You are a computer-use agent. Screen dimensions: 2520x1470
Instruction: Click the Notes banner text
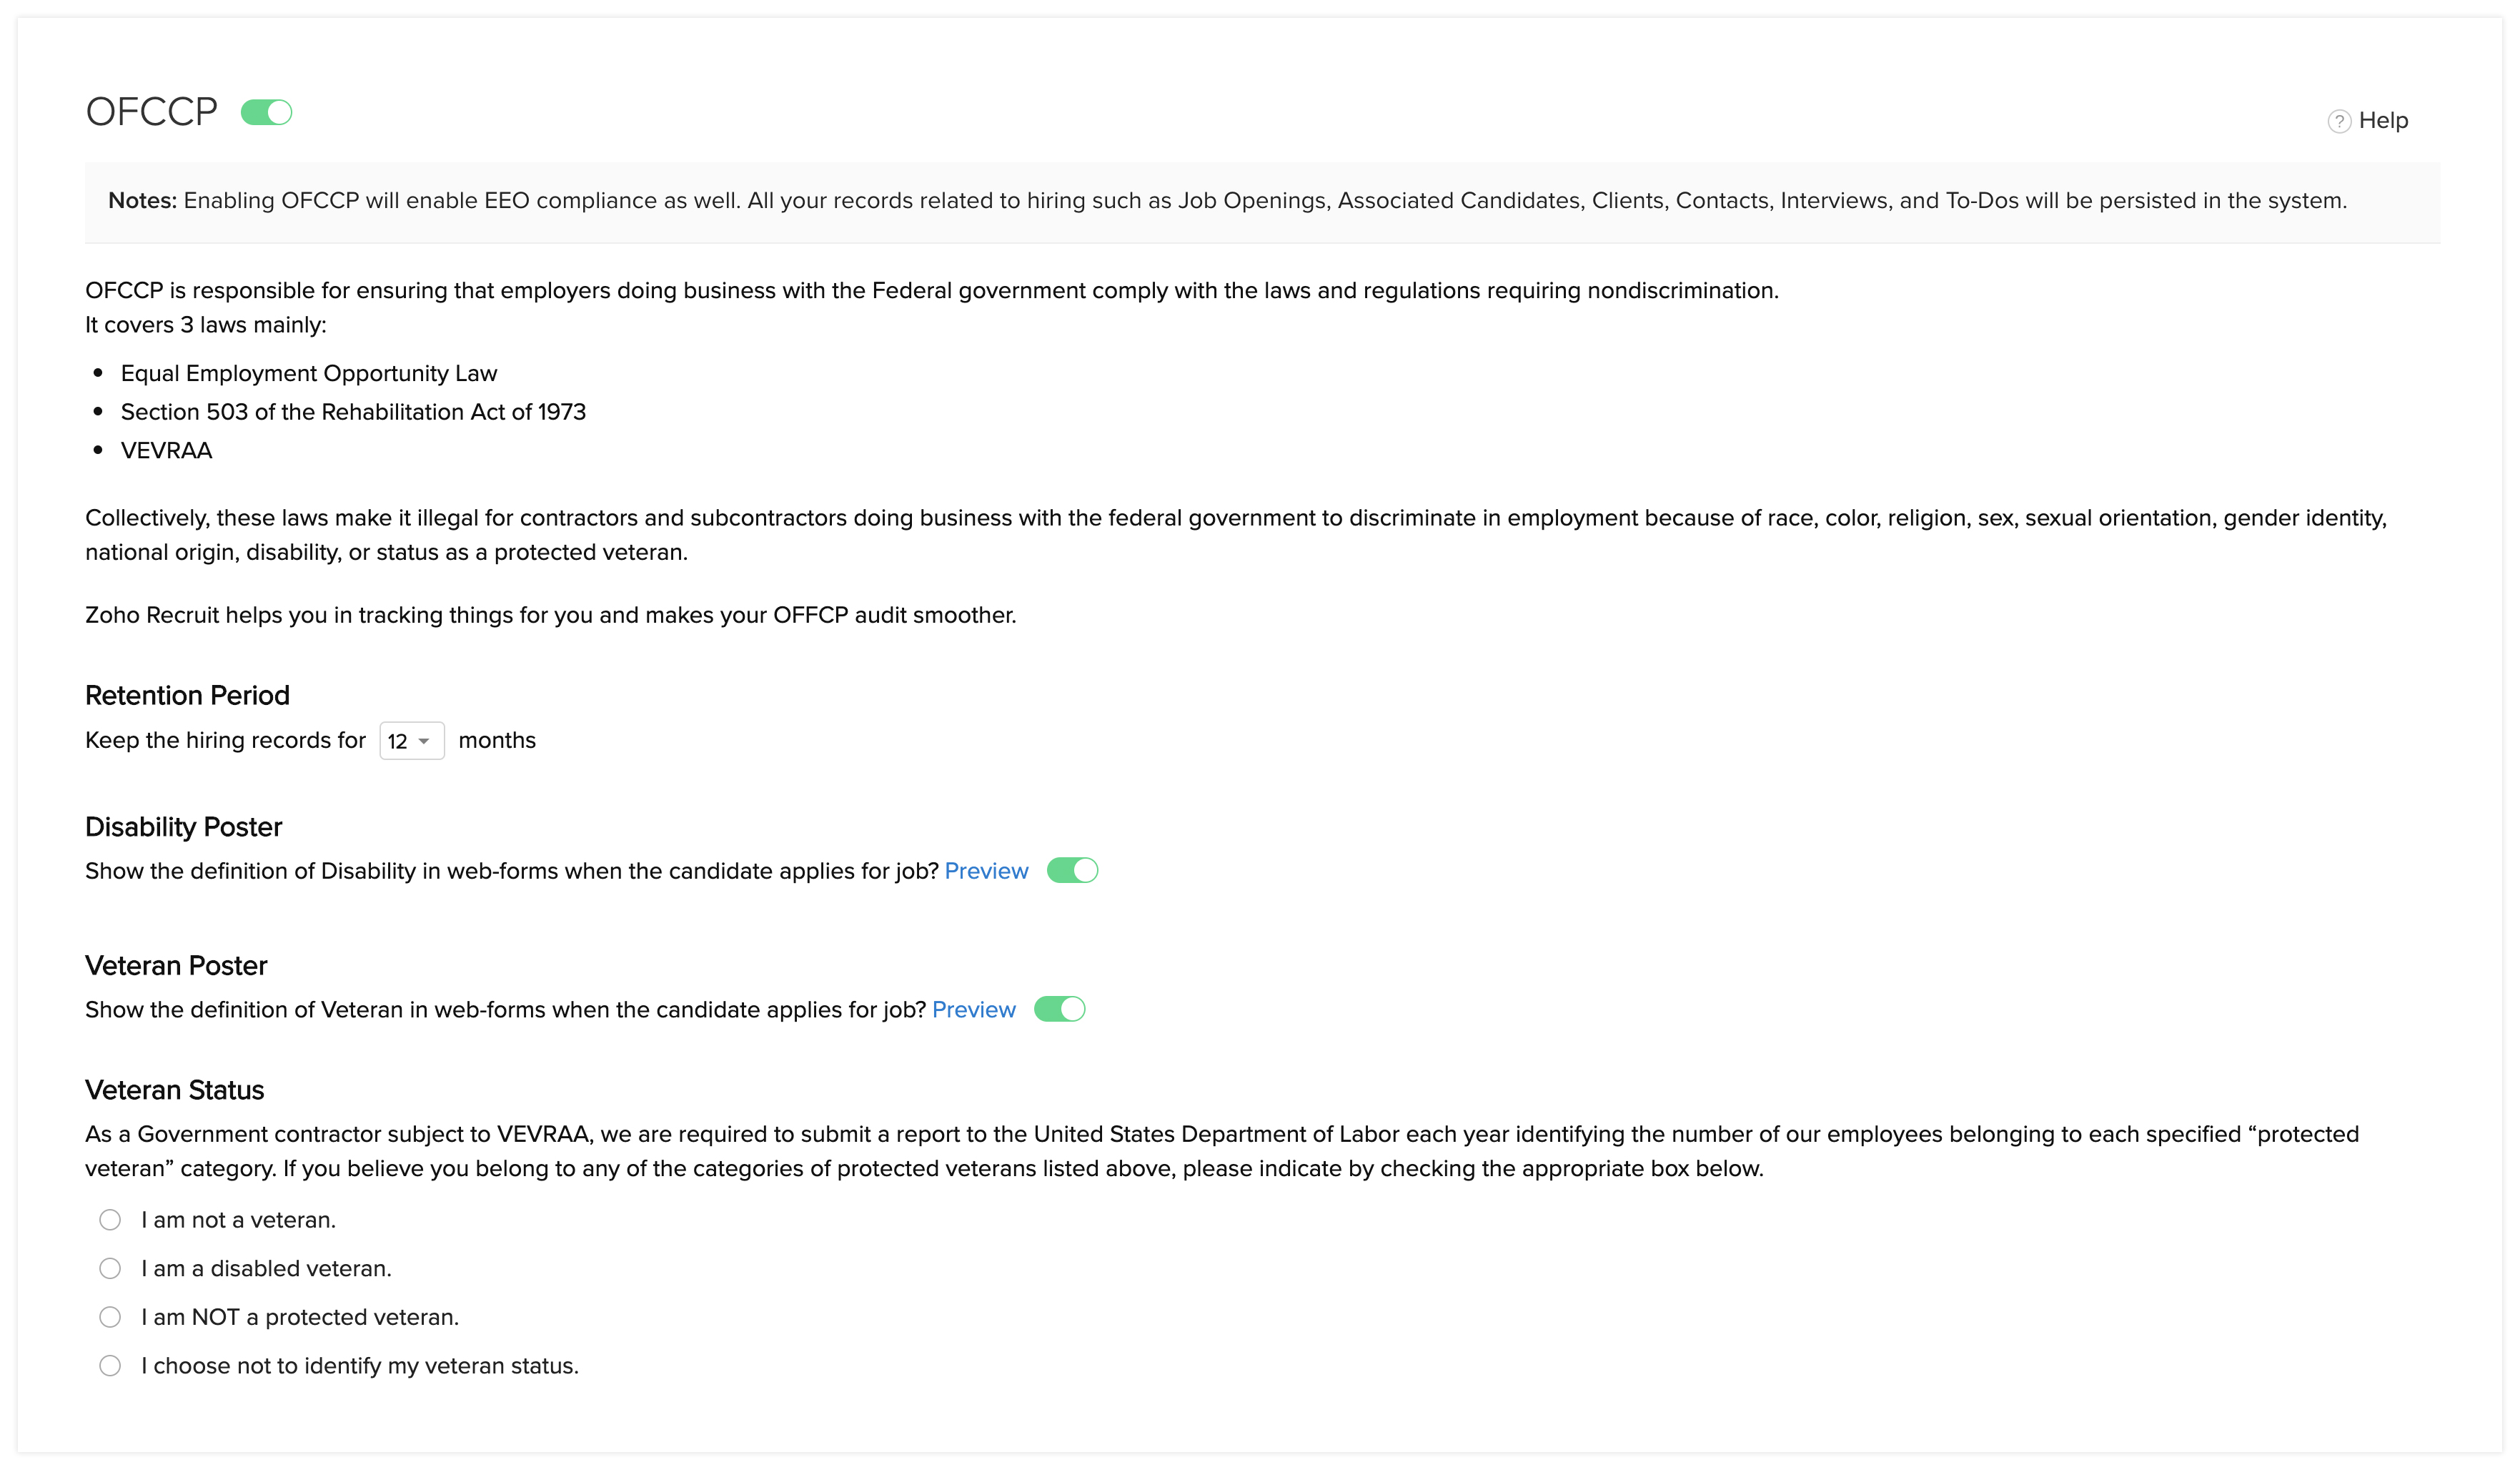(1227, 201)
